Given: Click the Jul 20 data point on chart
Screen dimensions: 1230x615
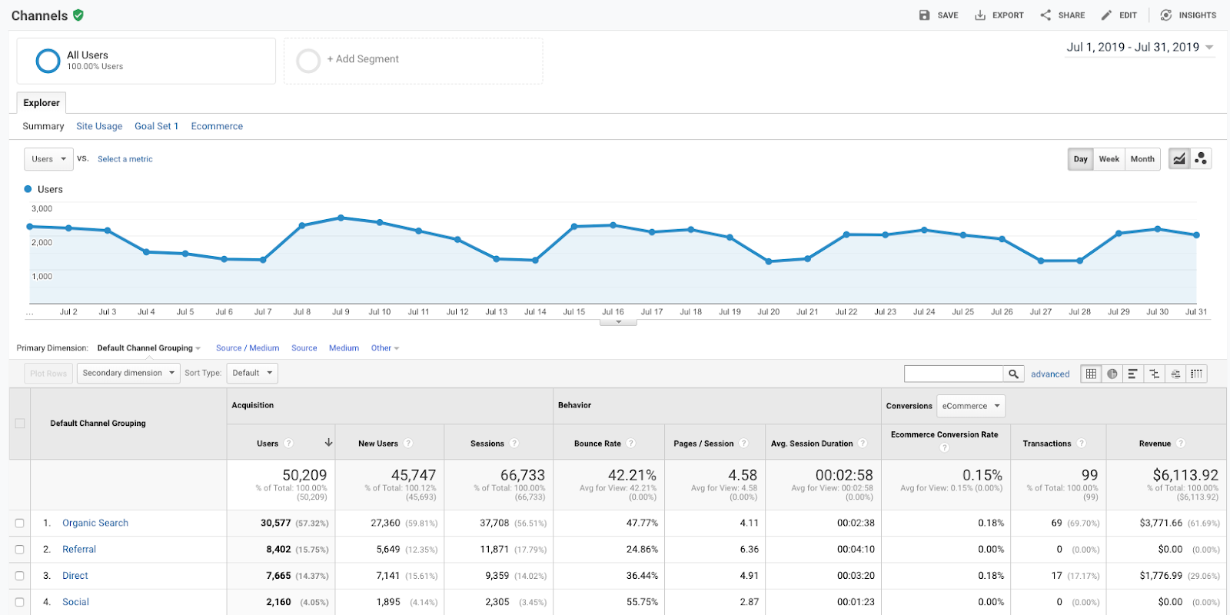Looking at the screenshot, I should (x=769, y=261).
